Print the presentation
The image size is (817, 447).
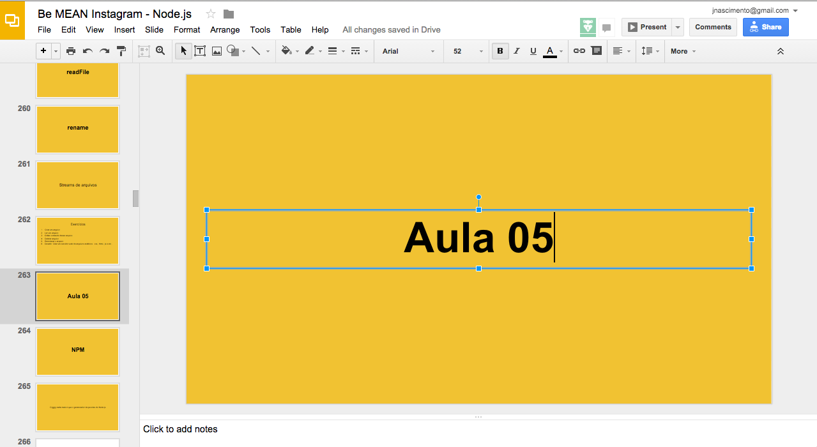click(71, 51)
